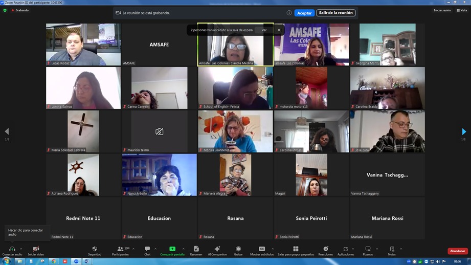Image resolution: width=471 pixels, height=265 pixels.
Task: Expand the arrow next to Iniciar video
Action: [x=45, y=249]
